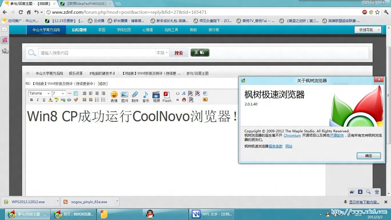Click the QQ penguin icon in editor toolbar
391x220 pixels.
tap(184, 100)
